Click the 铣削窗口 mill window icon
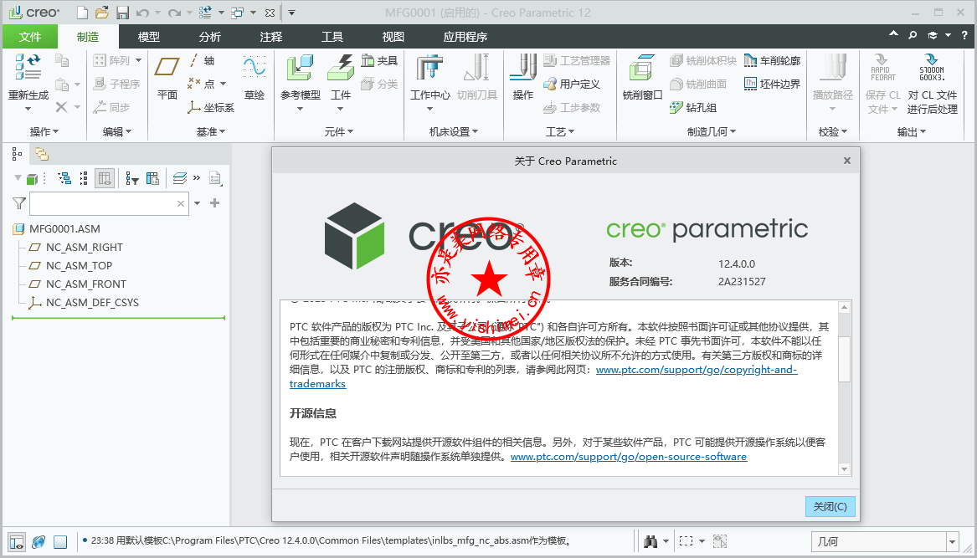Screen dimensions: 977x558 pyautogui.click(x=642, y=67)
